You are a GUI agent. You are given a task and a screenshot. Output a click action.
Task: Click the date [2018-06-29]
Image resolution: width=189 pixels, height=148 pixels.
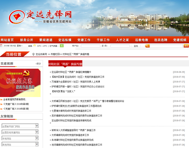click(179, 72)
